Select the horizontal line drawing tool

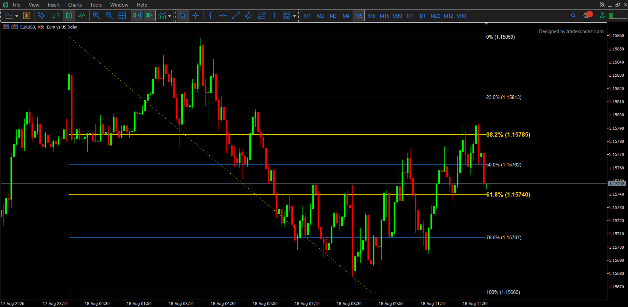pyautogui.click(x=223, y=16)
